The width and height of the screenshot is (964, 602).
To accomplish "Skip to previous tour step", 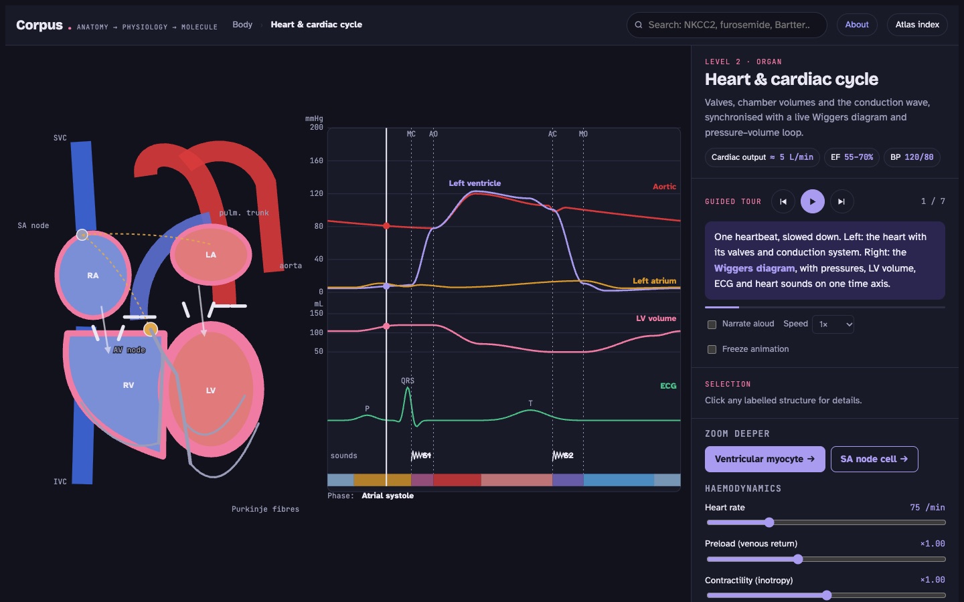I will pyautogui.click(x=783, y=201).
